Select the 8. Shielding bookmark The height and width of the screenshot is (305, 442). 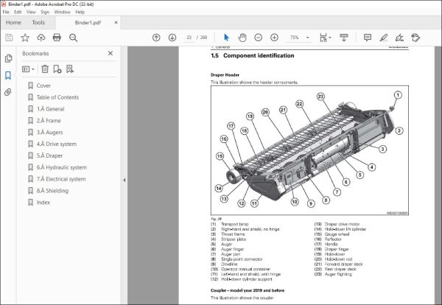[x=53, y=191]
